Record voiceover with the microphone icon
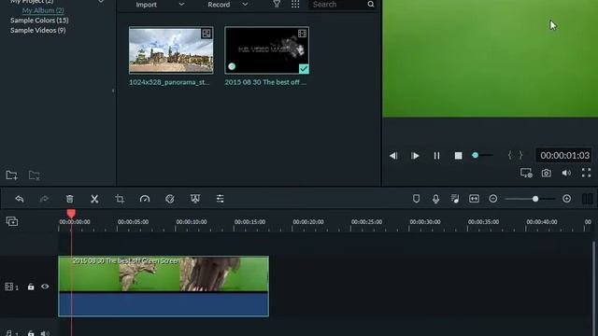 [x=435, y=199]
